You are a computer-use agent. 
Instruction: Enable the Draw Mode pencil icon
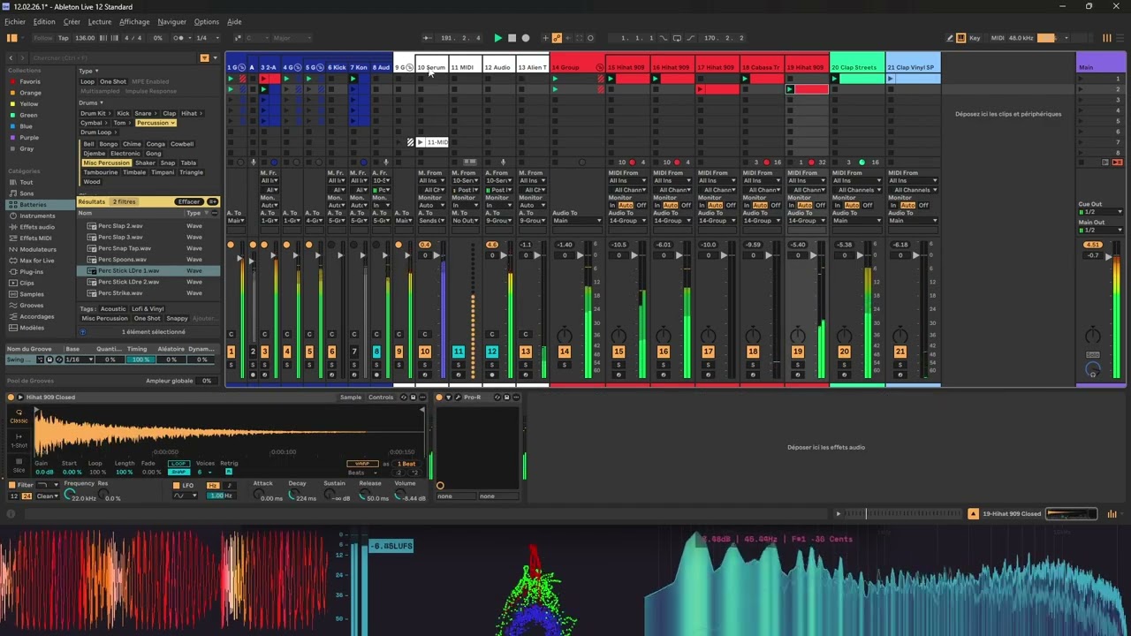click(x=950, y=38)
